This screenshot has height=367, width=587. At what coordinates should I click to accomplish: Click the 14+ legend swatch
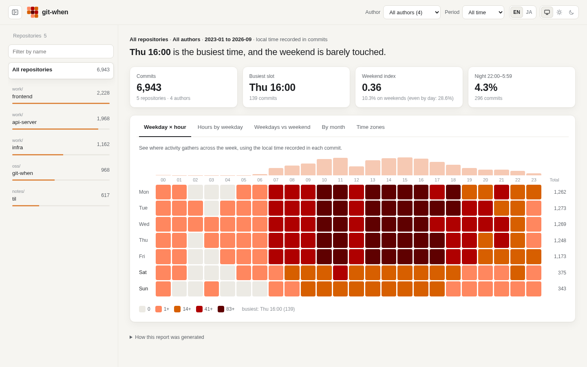(177, 309)
